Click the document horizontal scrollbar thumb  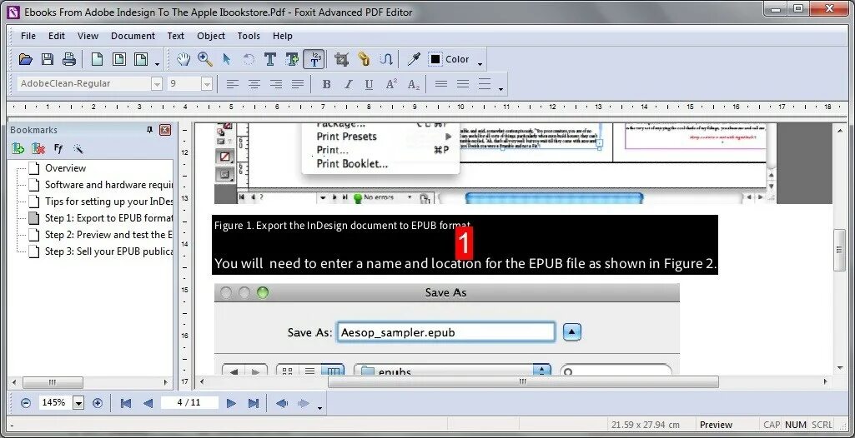click(523, 382)
